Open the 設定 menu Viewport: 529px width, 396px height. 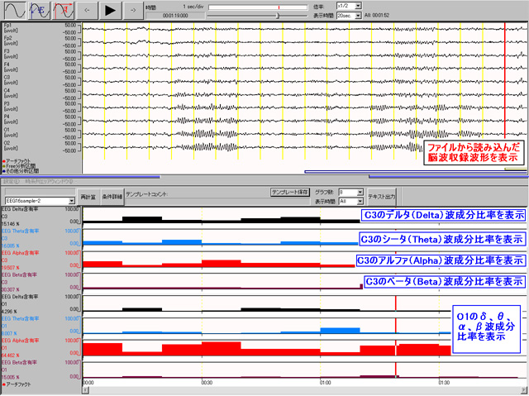point(12,182)
